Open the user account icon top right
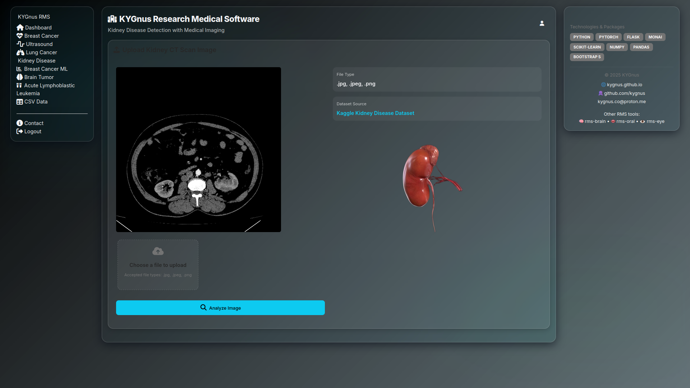This screenshot has height=388, width=690. (x=542, y=23)
